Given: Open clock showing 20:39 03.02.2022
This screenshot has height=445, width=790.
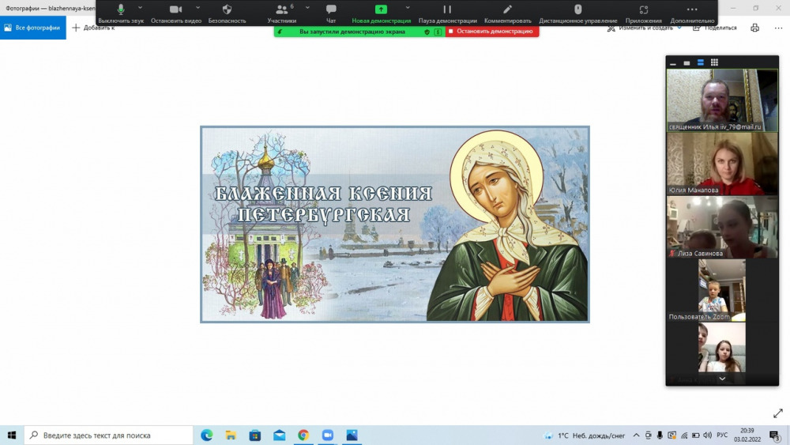Looking at the screenshot, I should [747, 435].
